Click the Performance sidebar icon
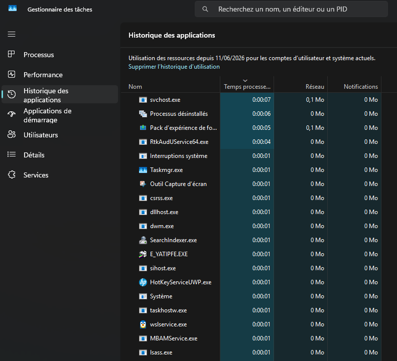Viewport: 397px width, 361px height. tap(12, 74)
